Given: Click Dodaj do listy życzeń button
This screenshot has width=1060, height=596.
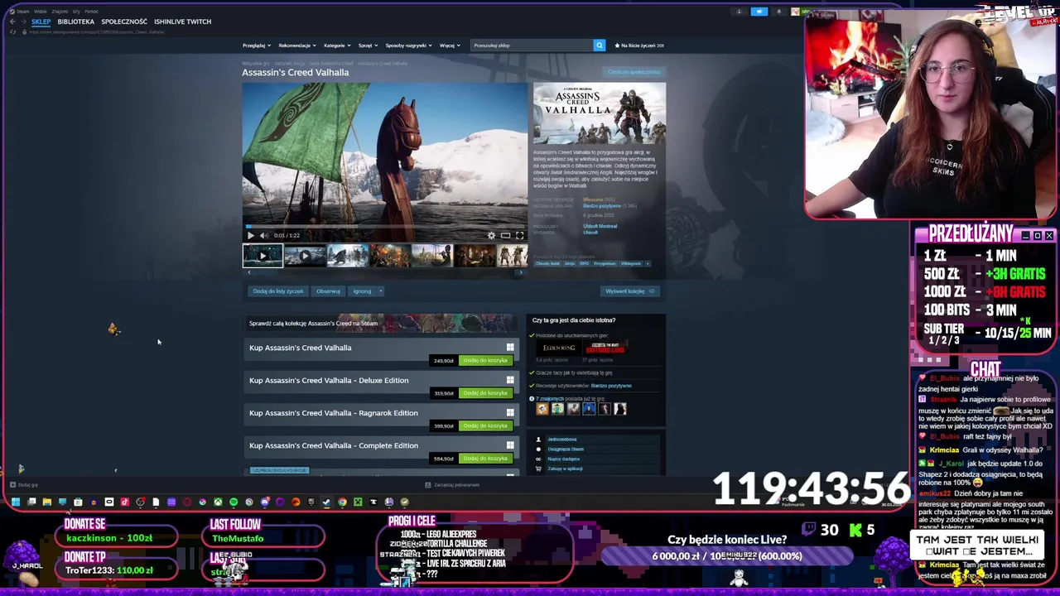Looking at the screenshot, I should coord(278,291).
